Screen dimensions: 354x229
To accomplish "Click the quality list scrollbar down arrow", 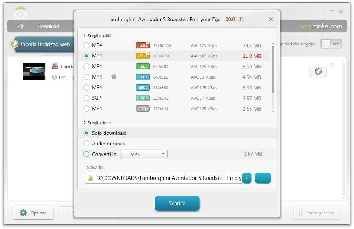I will [273, 111].
